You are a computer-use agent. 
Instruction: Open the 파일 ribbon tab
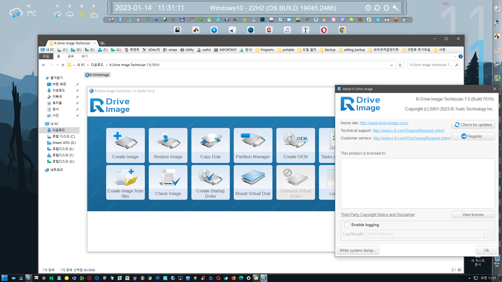[46, 56]
